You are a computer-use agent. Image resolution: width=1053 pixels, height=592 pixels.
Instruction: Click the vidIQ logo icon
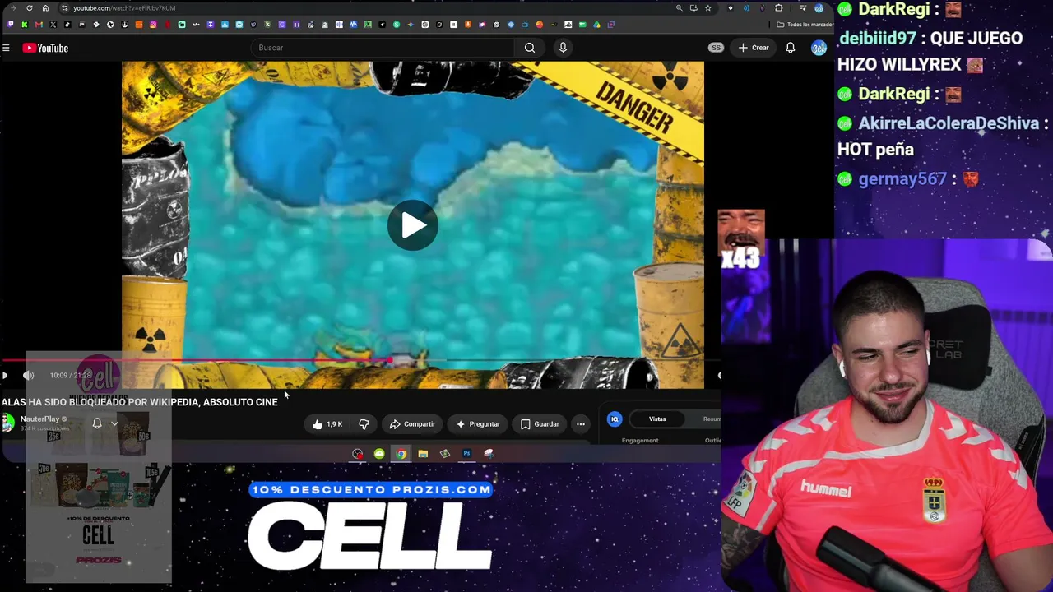[615, 419]
